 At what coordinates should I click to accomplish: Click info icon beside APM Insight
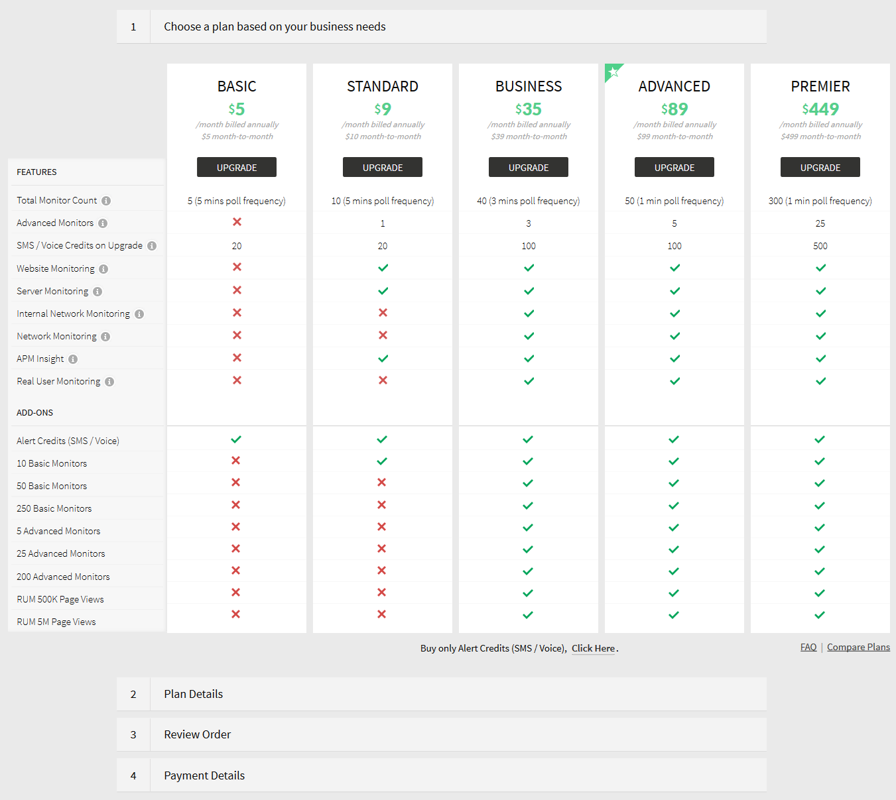pyautogui.click(x=73, y=359)
